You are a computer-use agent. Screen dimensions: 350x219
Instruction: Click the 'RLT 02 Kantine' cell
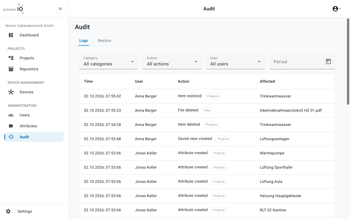[x=273, y=210]
